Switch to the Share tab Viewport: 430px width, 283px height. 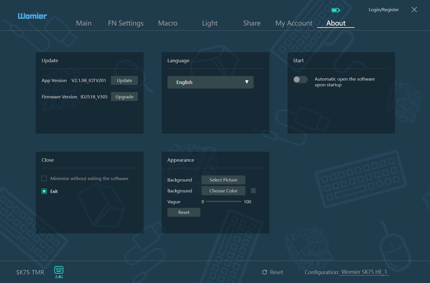[252, 23]
